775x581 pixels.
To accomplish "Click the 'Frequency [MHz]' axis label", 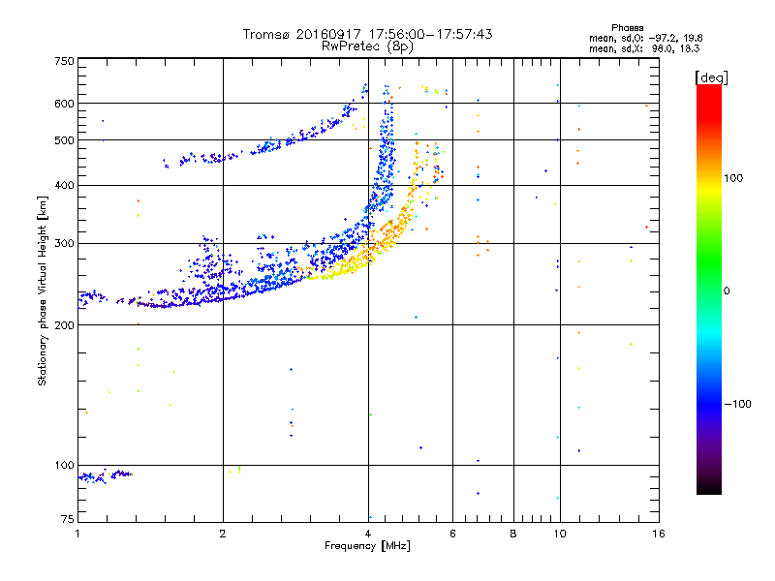I will 367,546.
